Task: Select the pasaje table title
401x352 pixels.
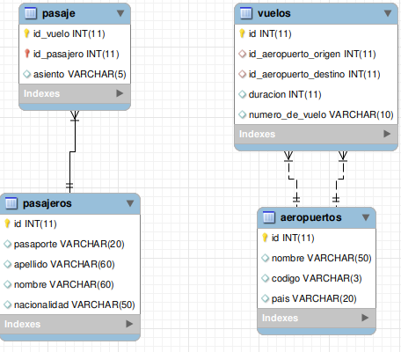Action: coord(59,13)
